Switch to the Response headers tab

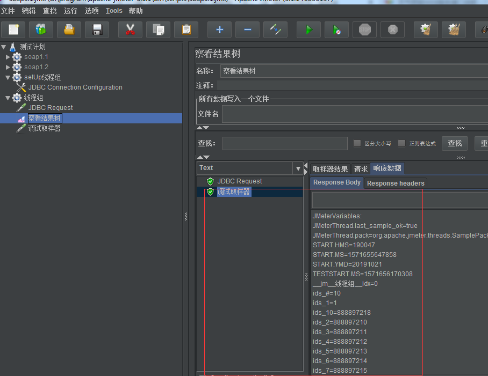396,183
